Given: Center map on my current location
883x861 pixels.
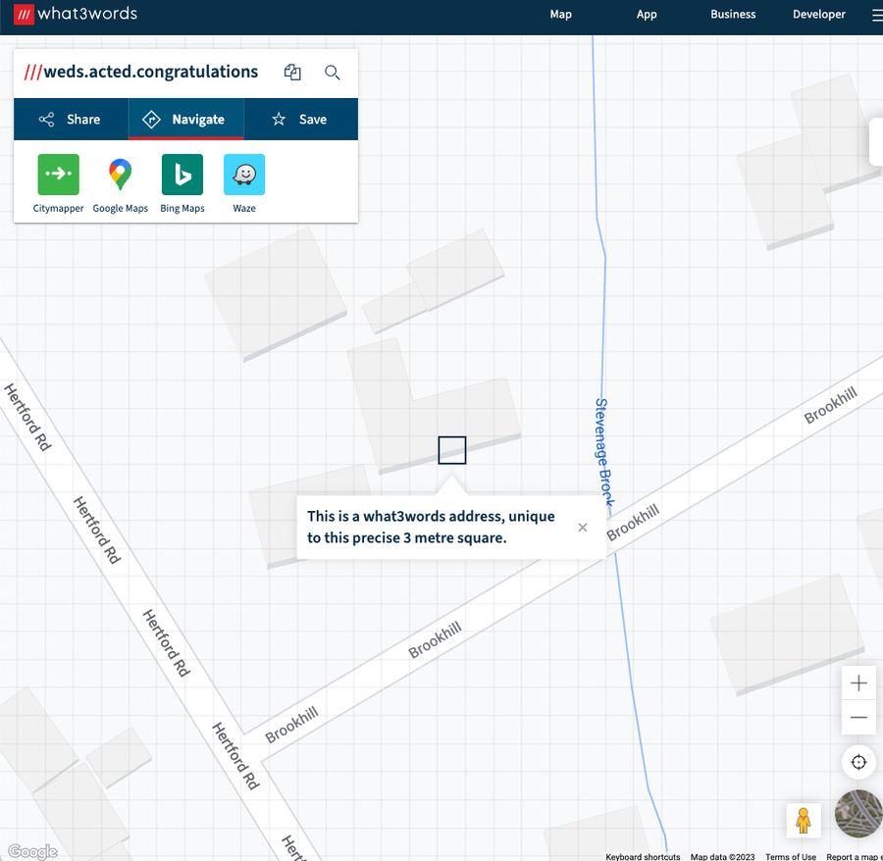Looking at the screenshot, I should (858, 762).
